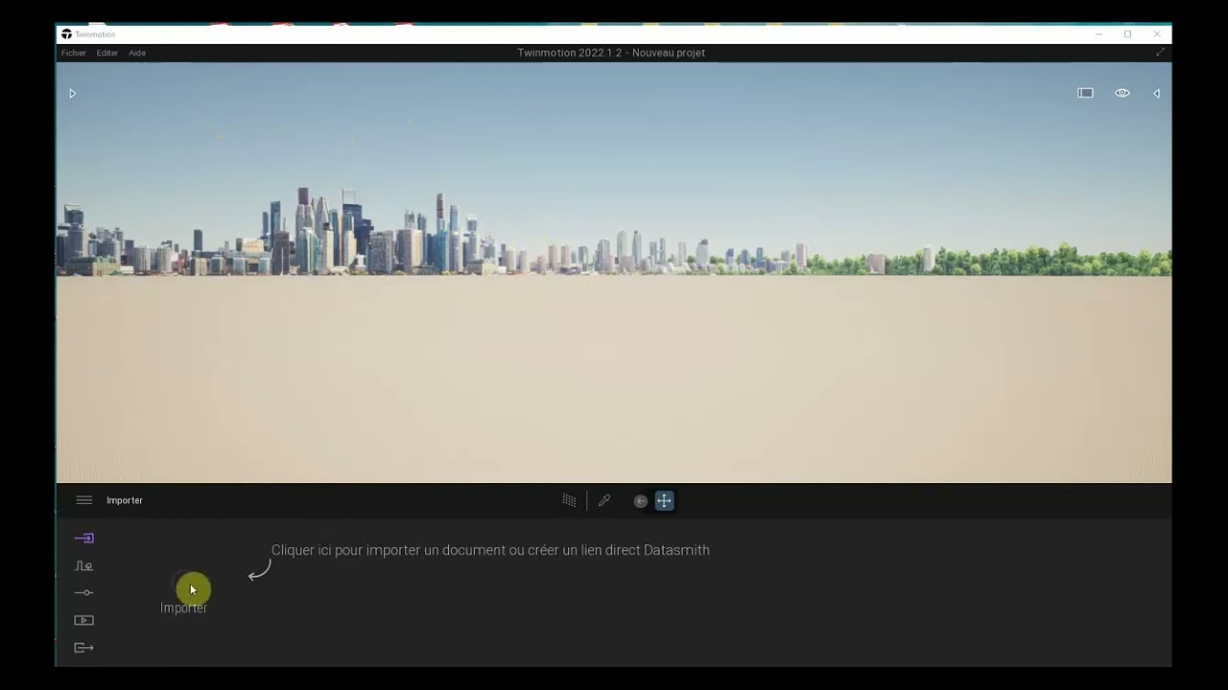Open the Settings slider tab icon

click(x=84, y=592)
